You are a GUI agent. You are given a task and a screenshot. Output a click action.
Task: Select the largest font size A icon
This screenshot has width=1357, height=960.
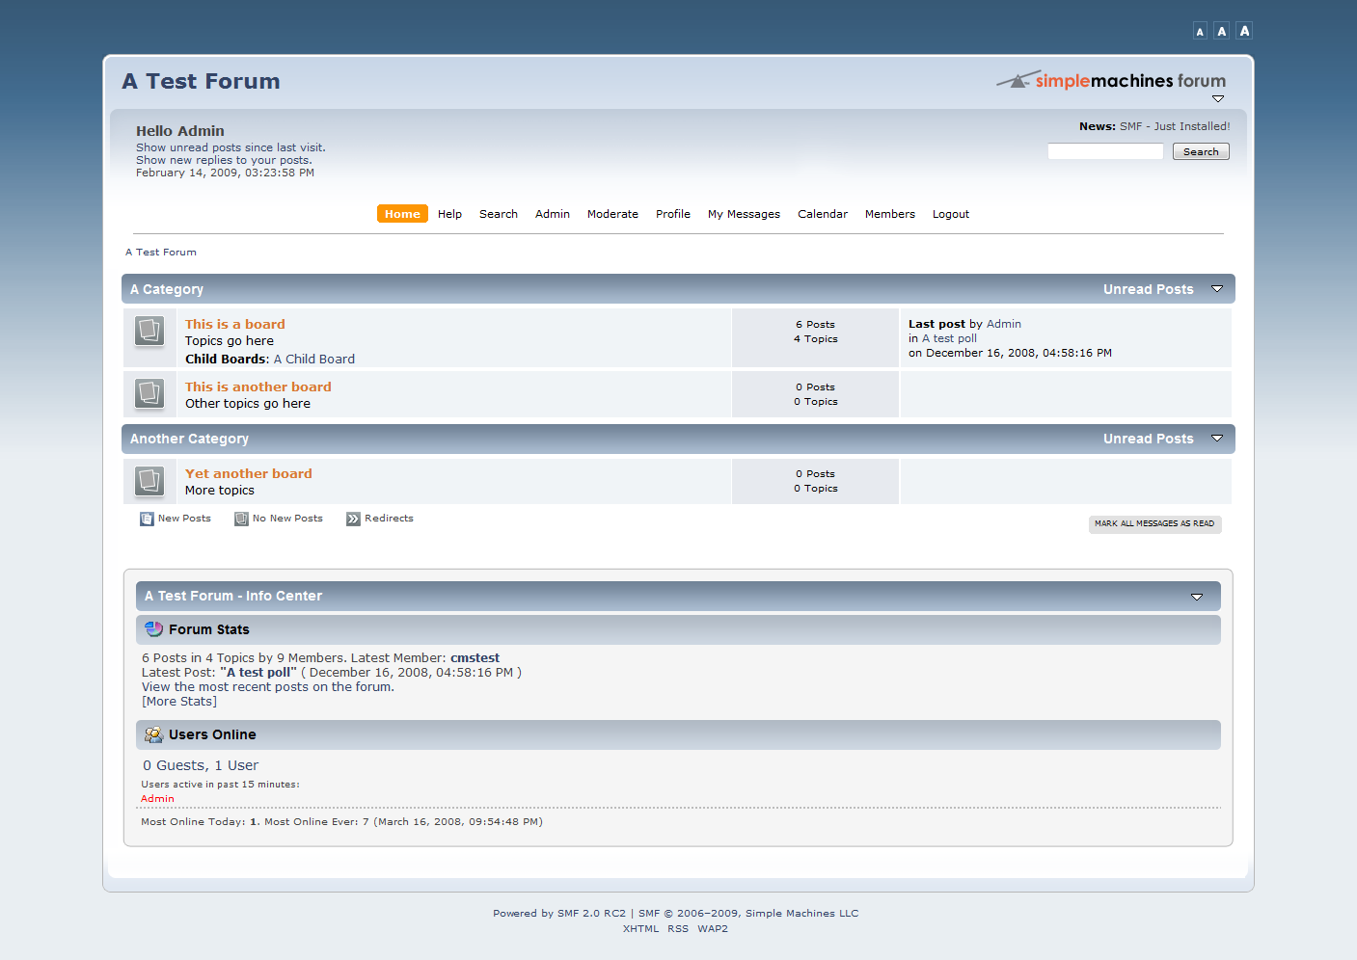pos(1243,30)
